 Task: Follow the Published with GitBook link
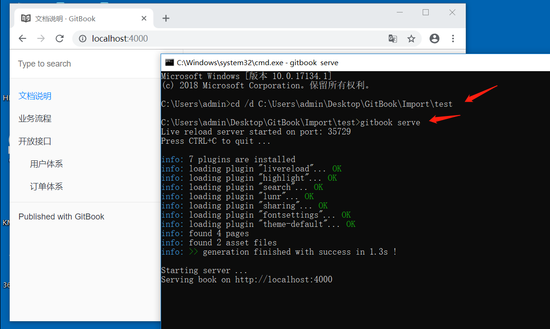tap(62, 217)
